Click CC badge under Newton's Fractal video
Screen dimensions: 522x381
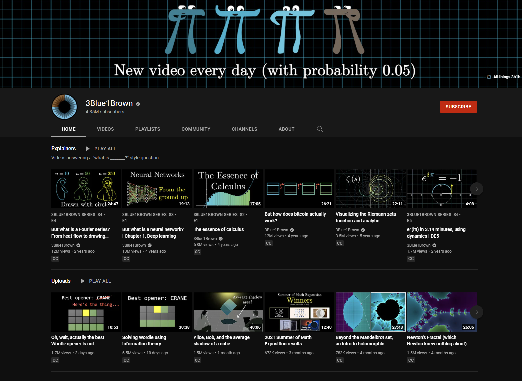coord(411,360)
